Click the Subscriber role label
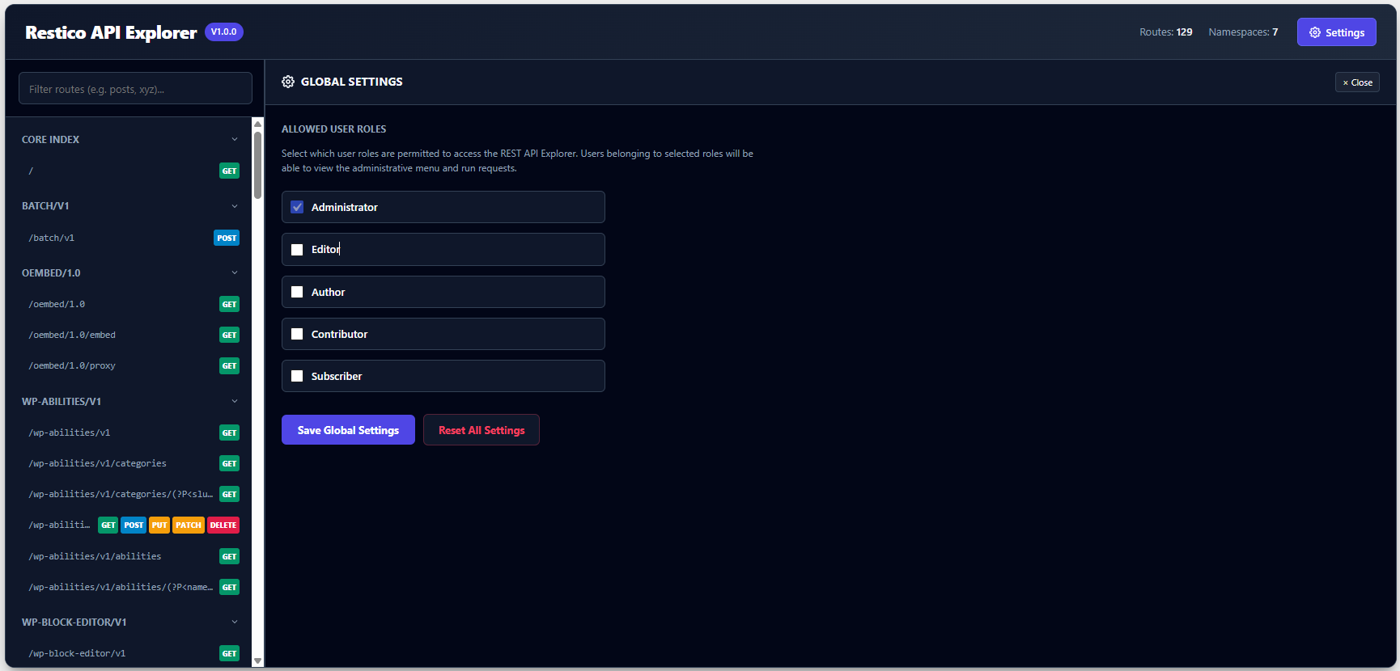Screen dimensions: 1400x671 click(x=337, y=376)
